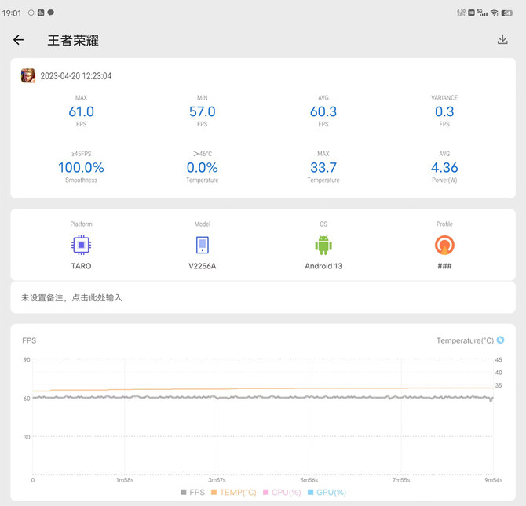This screenshot has width=526, height=506.
Task: Tap the 7m55s time axis label
Action: pyautogui.click(x=401, y=480)
